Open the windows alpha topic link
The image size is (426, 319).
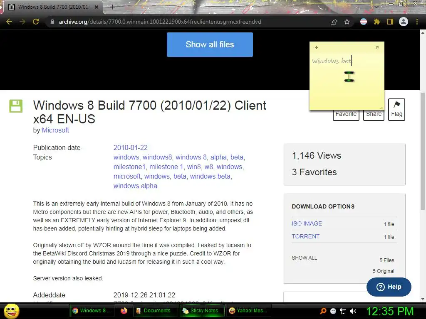pos(135,186)
